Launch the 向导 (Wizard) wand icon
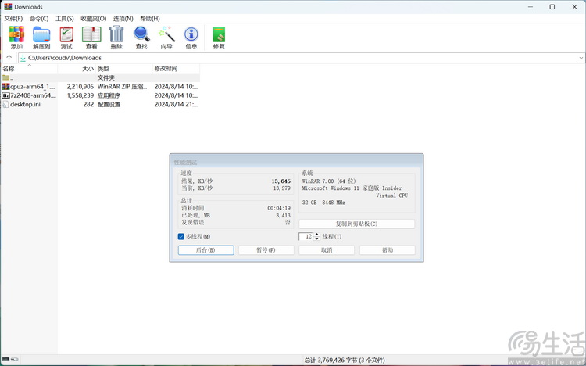Image resolution: width=586 pixels, height=366 pixels. tap(166, 34)
